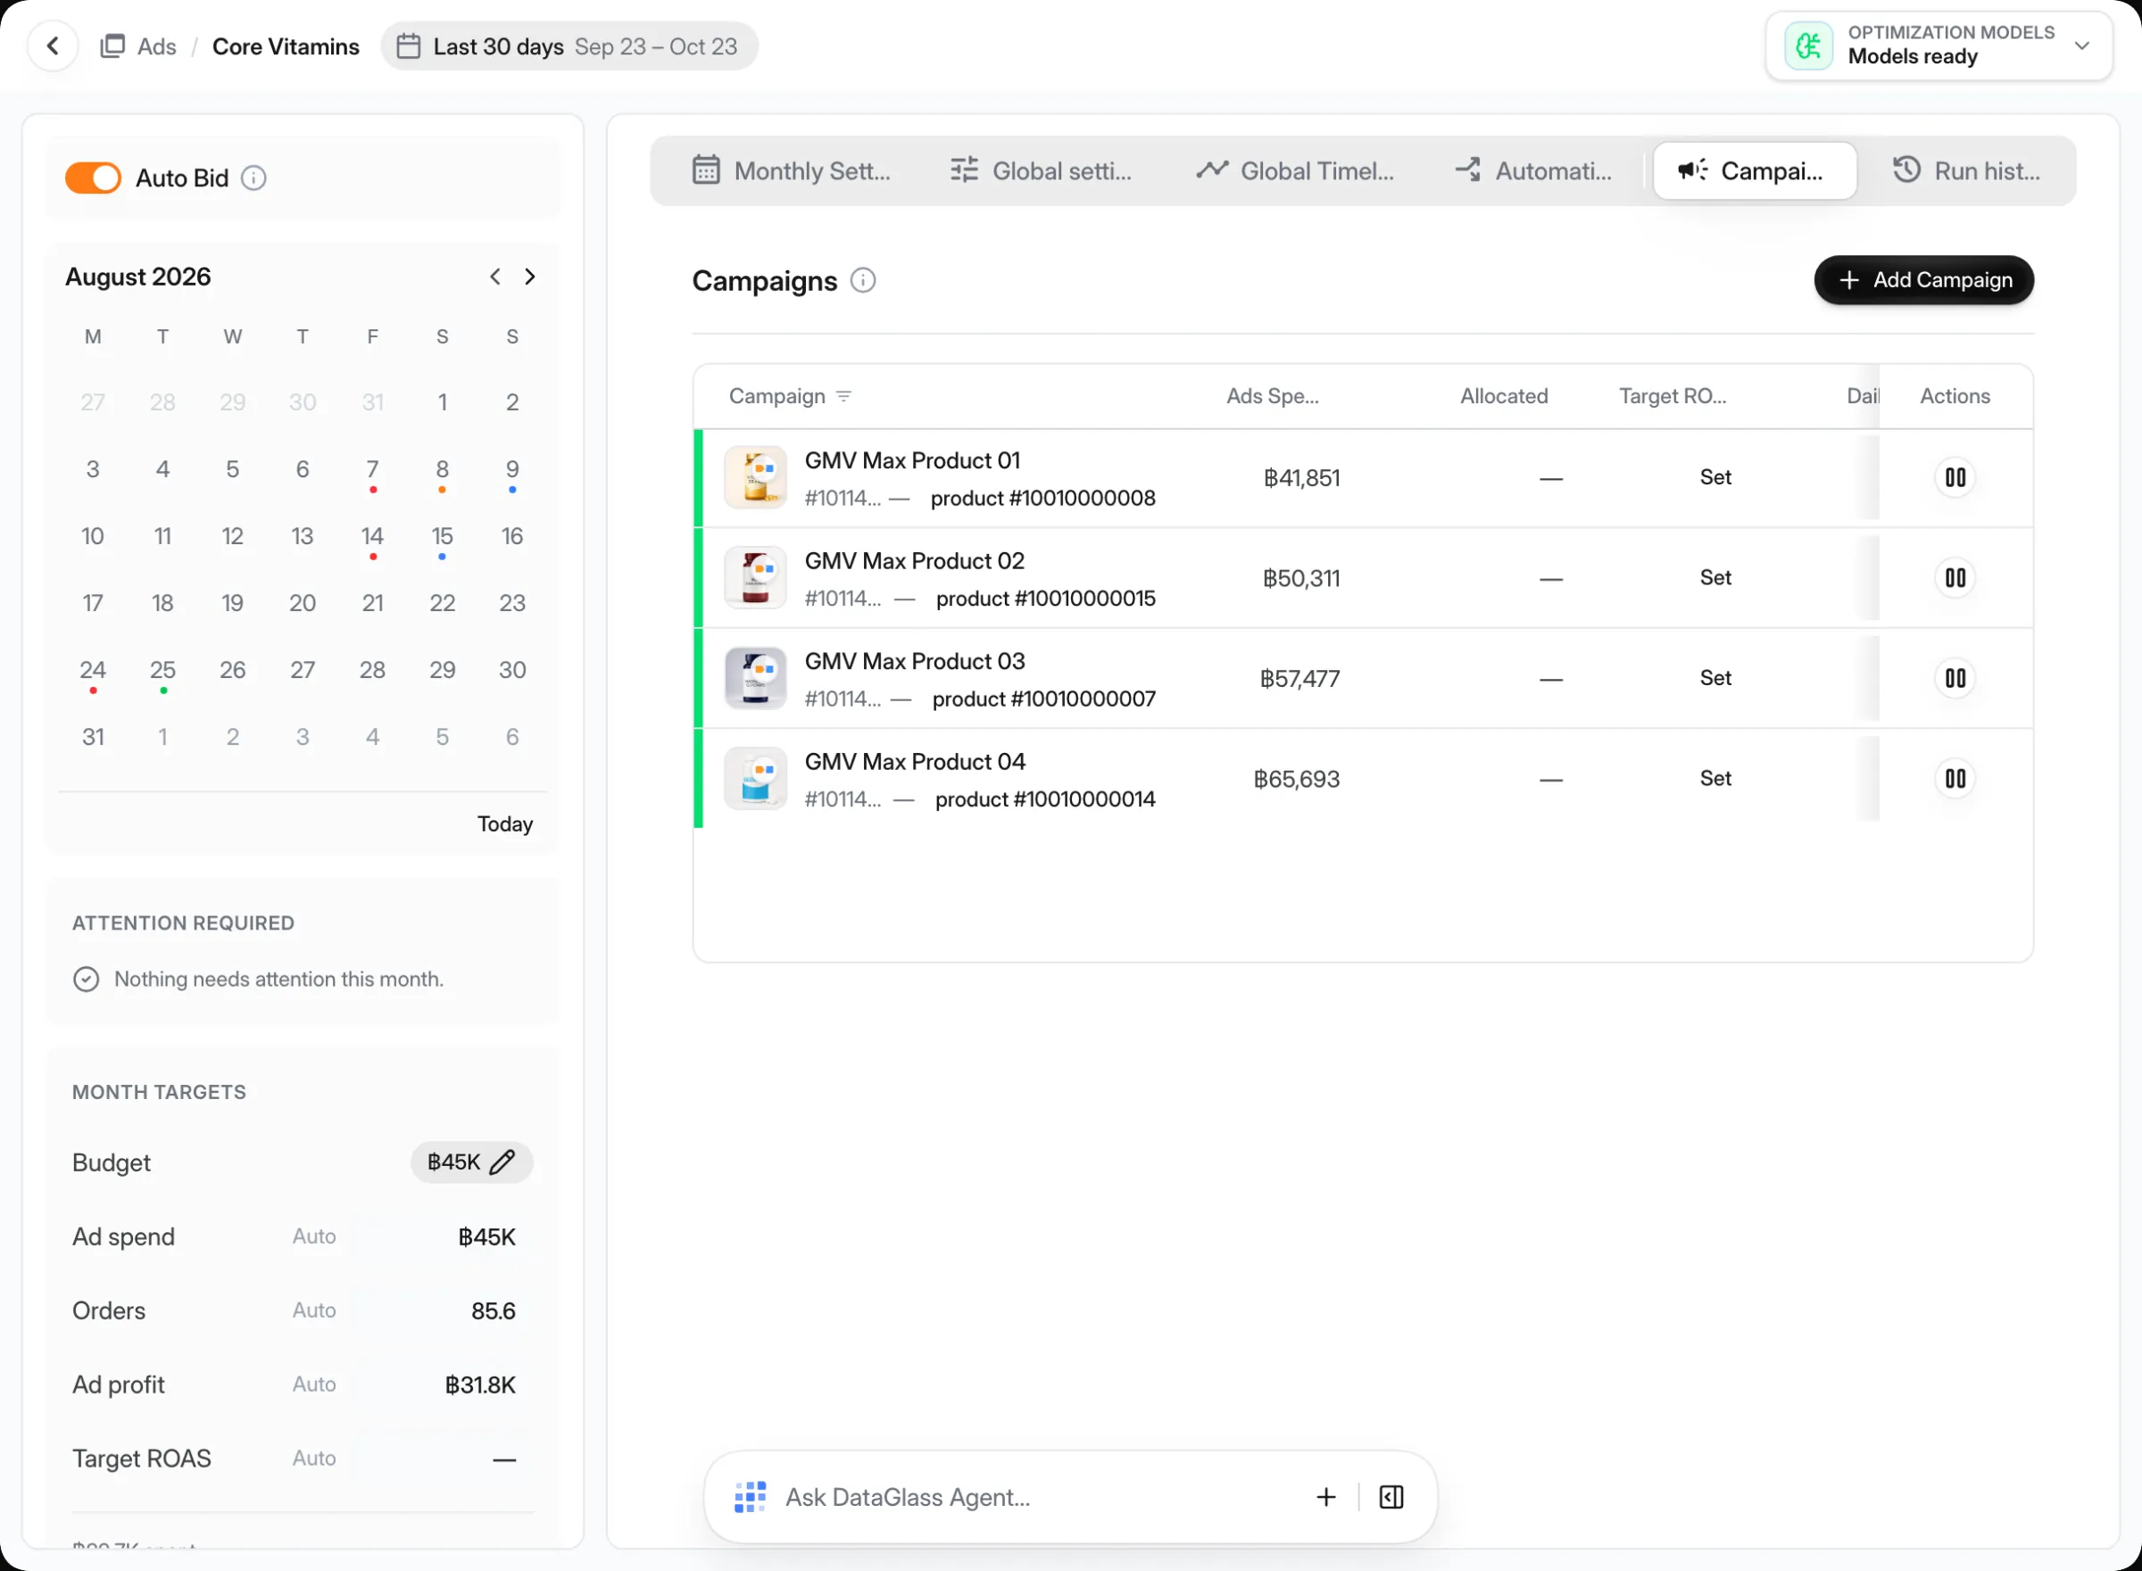Go to previous month in calendar

pyautogui.click(x=494, y=277)
